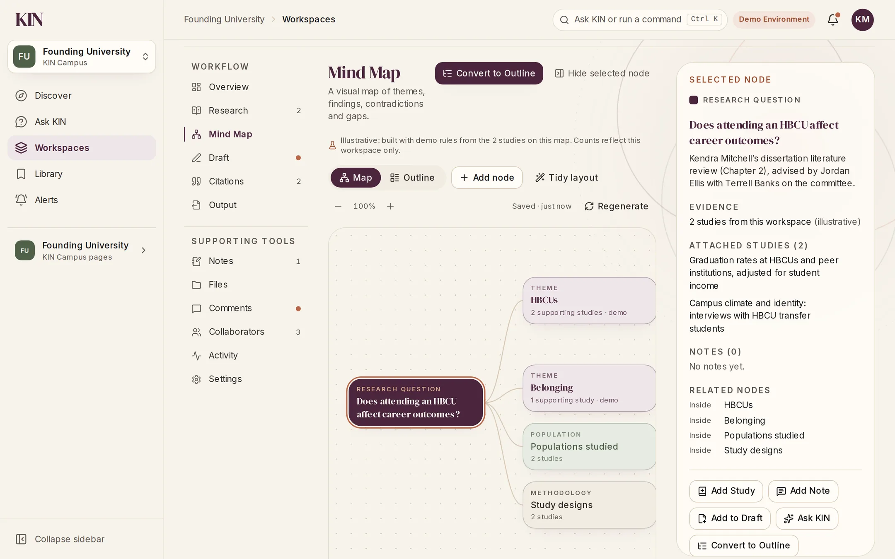Open the Citations workflow step
The height and width of the screenshot is (559, 895).
[x=246, y=181]
